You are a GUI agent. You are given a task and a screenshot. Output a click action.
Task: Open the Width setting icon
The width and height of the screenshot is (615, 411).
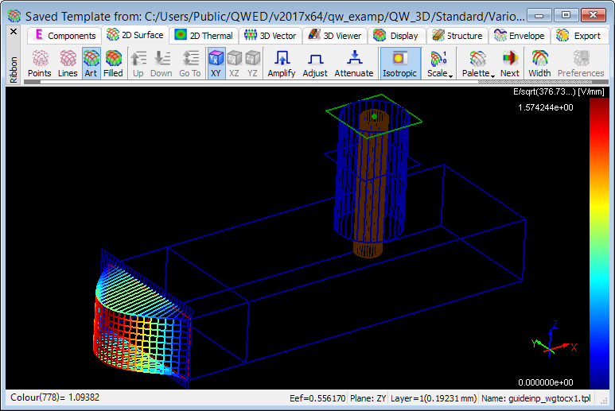pos(539,64)
